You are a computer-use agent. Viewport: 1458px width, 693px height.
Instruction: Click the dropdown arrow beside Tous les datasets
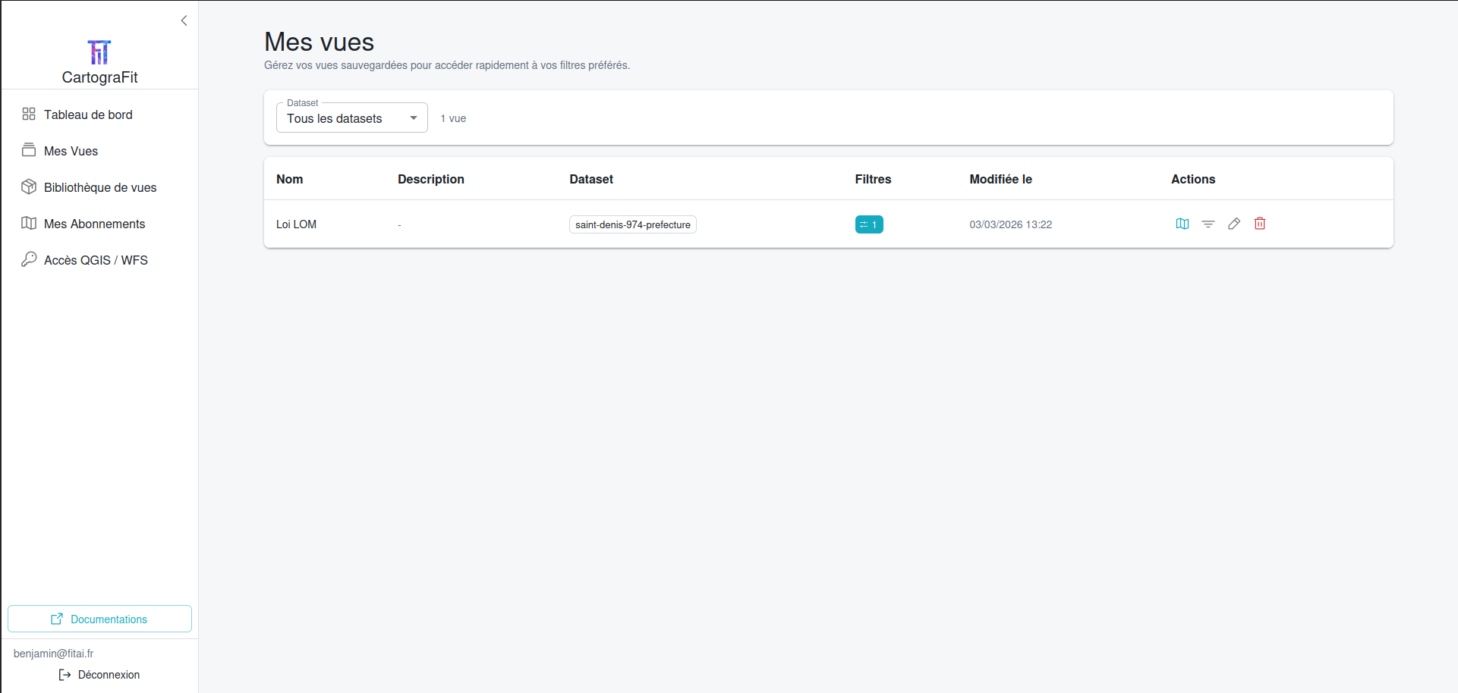click(x=414, y=118)
